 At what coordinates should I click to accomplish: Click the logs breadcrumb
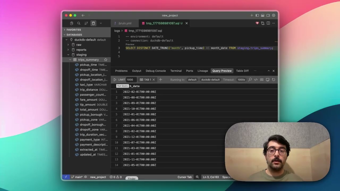[117, 31]
